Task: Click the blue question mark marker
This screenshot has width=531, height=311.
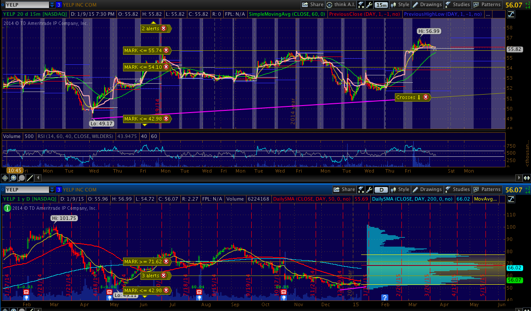Action: (x=384, y=297)
